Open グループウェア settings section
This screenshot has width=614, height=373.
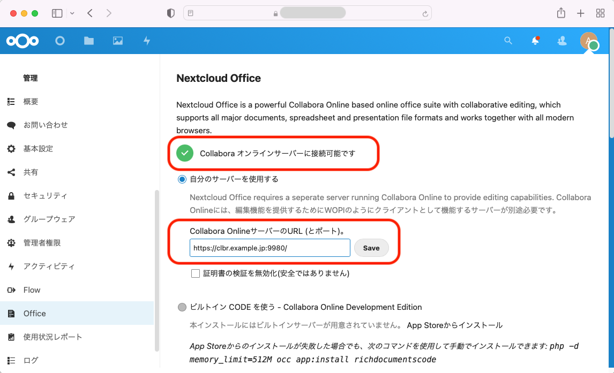[77, 219]
